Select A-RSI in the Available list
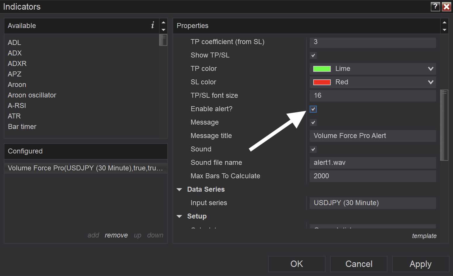 click(x=17, y=106)
